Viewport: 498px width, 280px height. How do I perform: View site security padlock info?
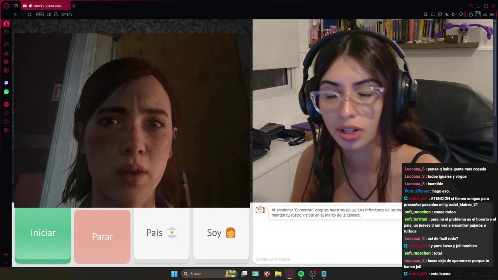[x=56, y=14]
